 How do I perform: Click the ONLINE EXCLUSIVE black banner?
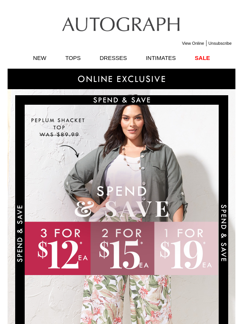tap(121, 79)
